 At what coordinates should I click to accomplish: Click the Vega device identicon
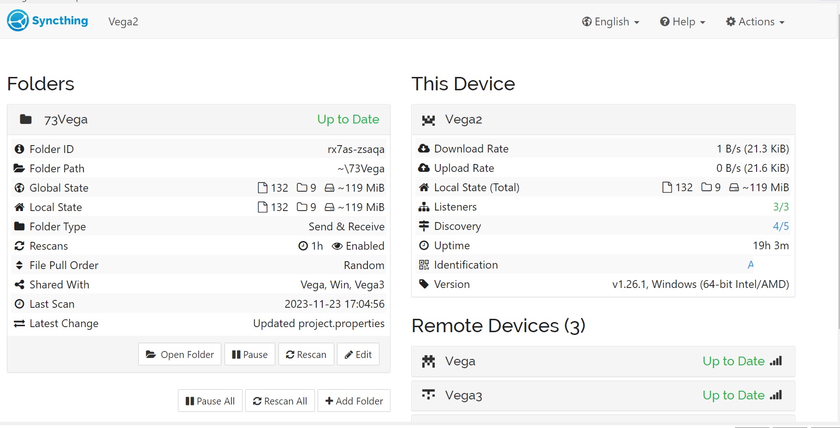tap(429, 361)
